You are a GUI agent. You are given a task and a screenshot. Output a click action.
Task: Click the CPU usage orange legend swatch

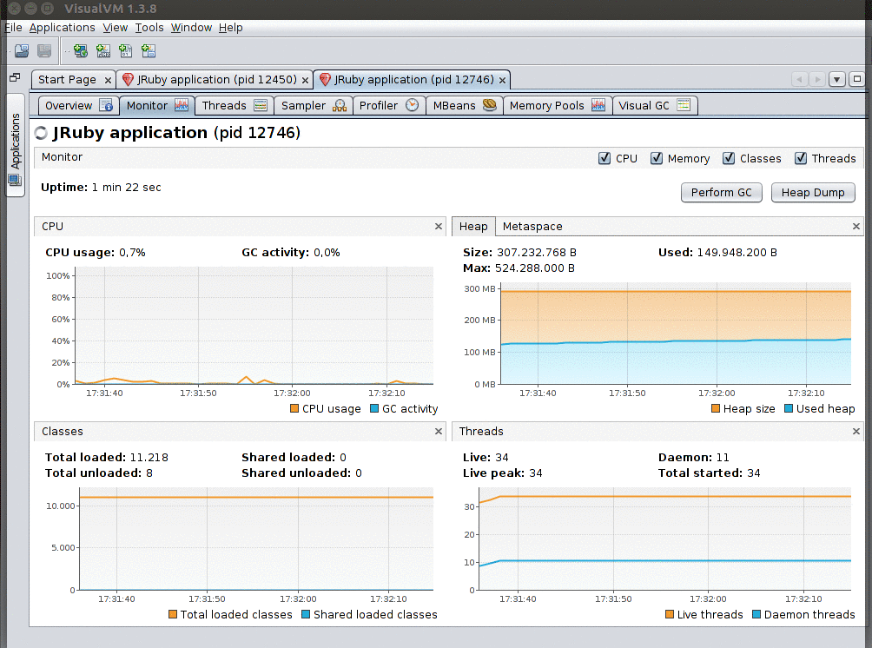[294, 409]
